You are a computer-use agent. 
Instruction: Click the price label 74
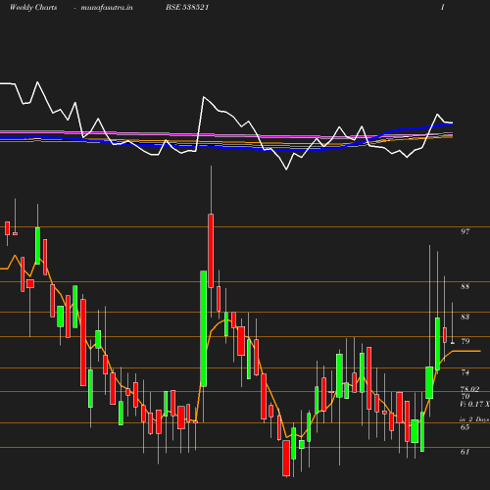(465, 372)
